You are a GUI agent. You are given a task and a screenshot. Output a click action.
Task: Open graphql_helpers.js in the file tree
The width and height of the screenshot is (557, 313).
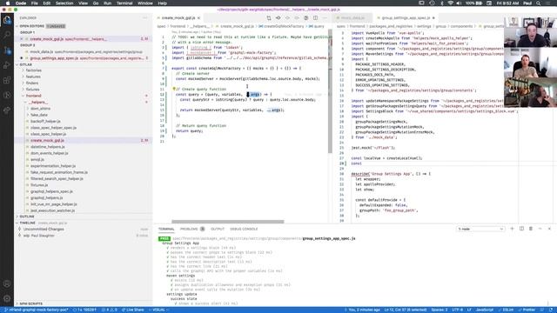click(46, 198)
